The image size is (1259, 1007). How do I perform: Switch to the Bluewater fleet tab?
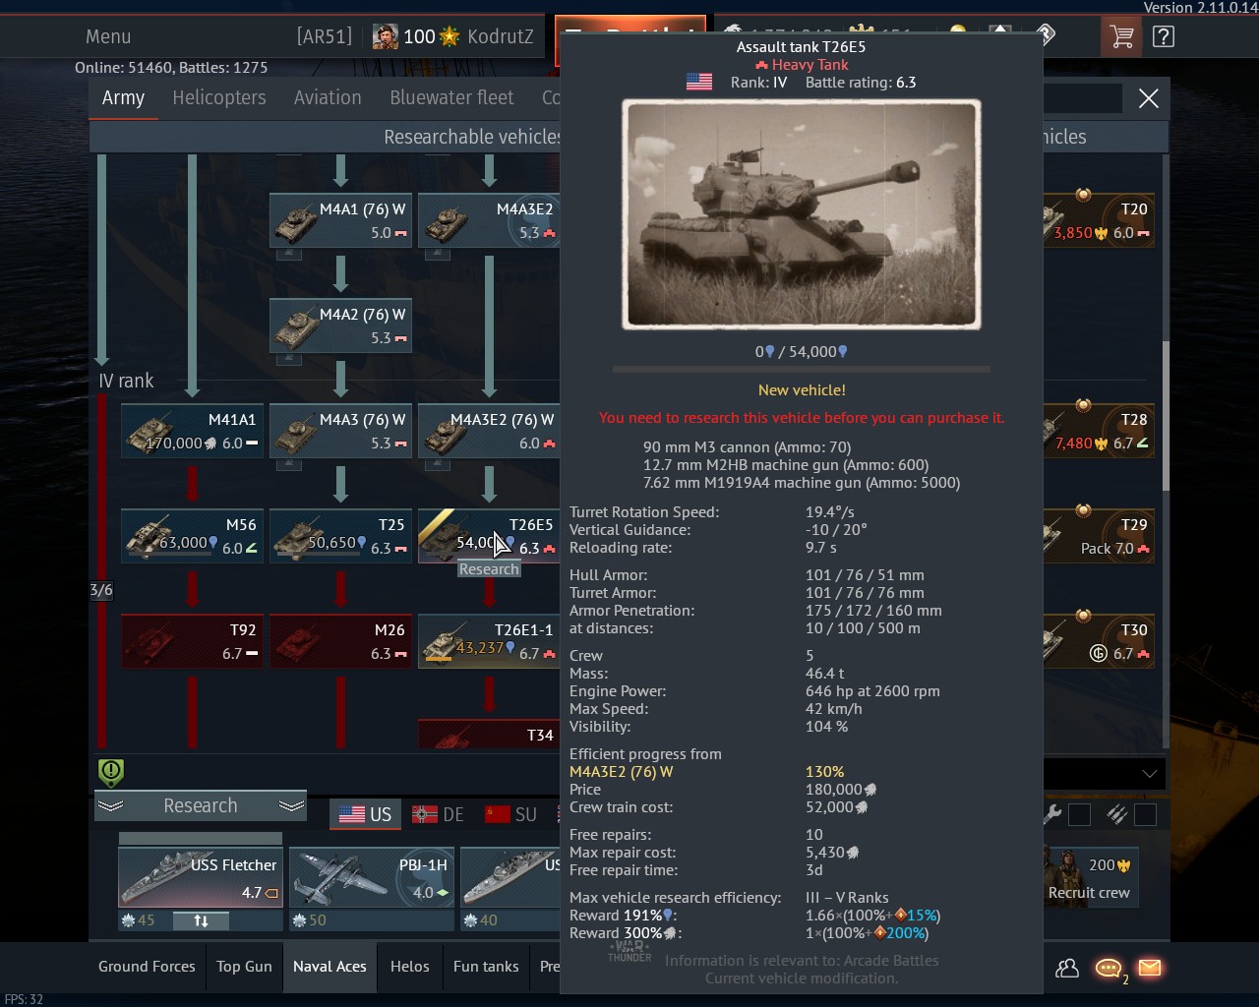click(x=451, y=97)
